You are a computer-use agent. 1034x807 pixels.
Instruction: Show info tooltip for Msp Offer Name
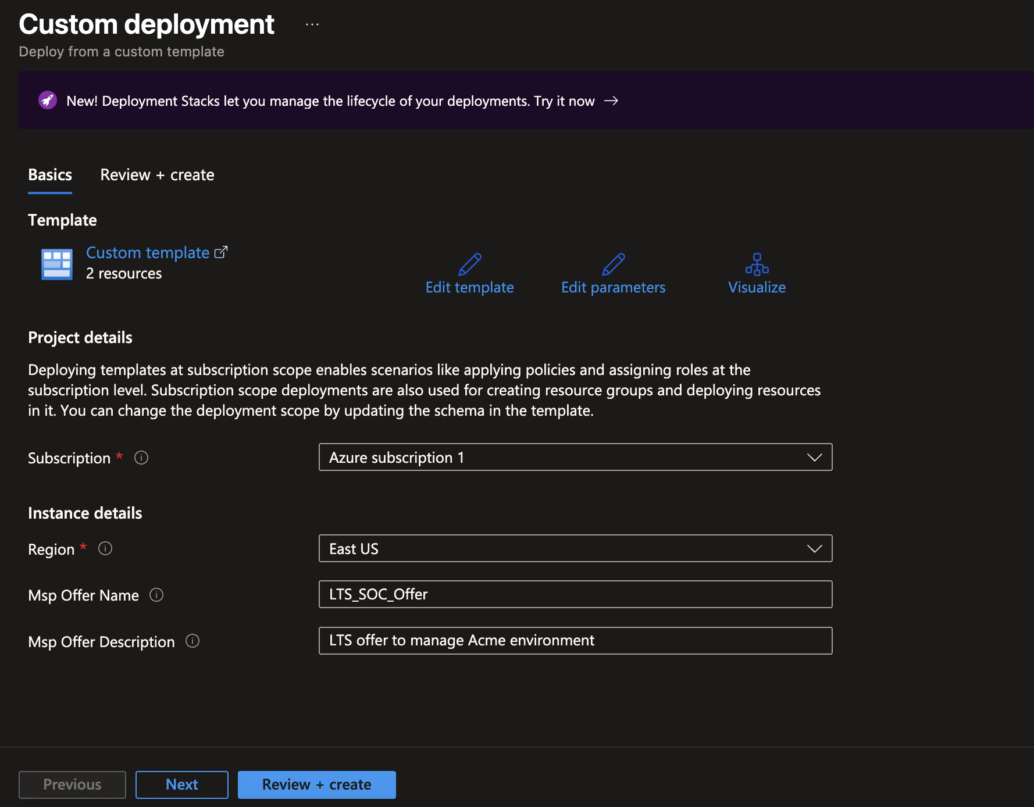coord(156,595)
